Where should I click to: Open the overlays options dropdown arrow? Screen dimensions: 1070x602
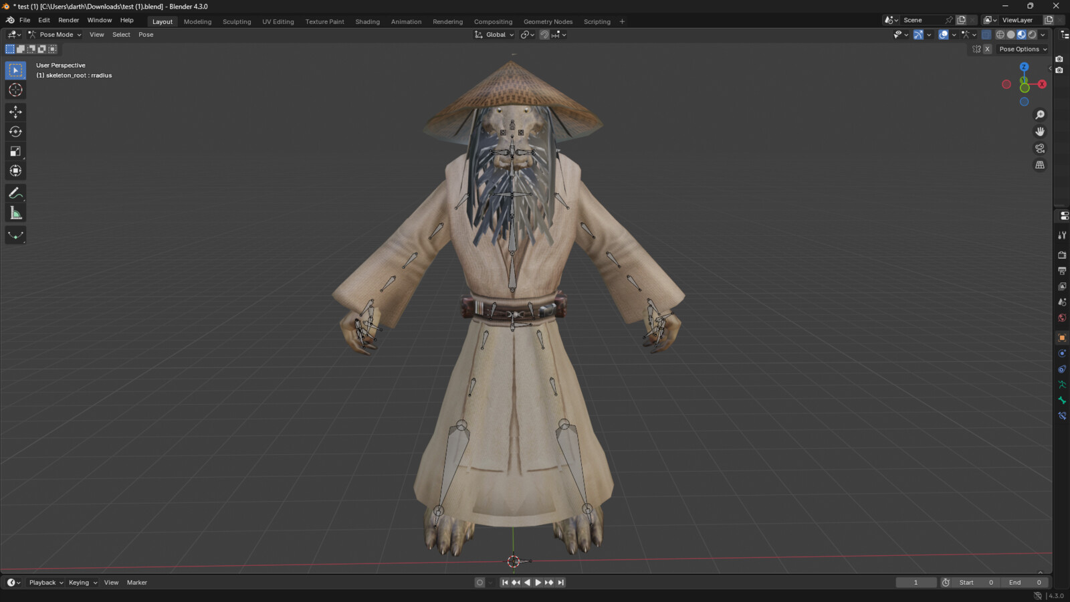(954, 35)
